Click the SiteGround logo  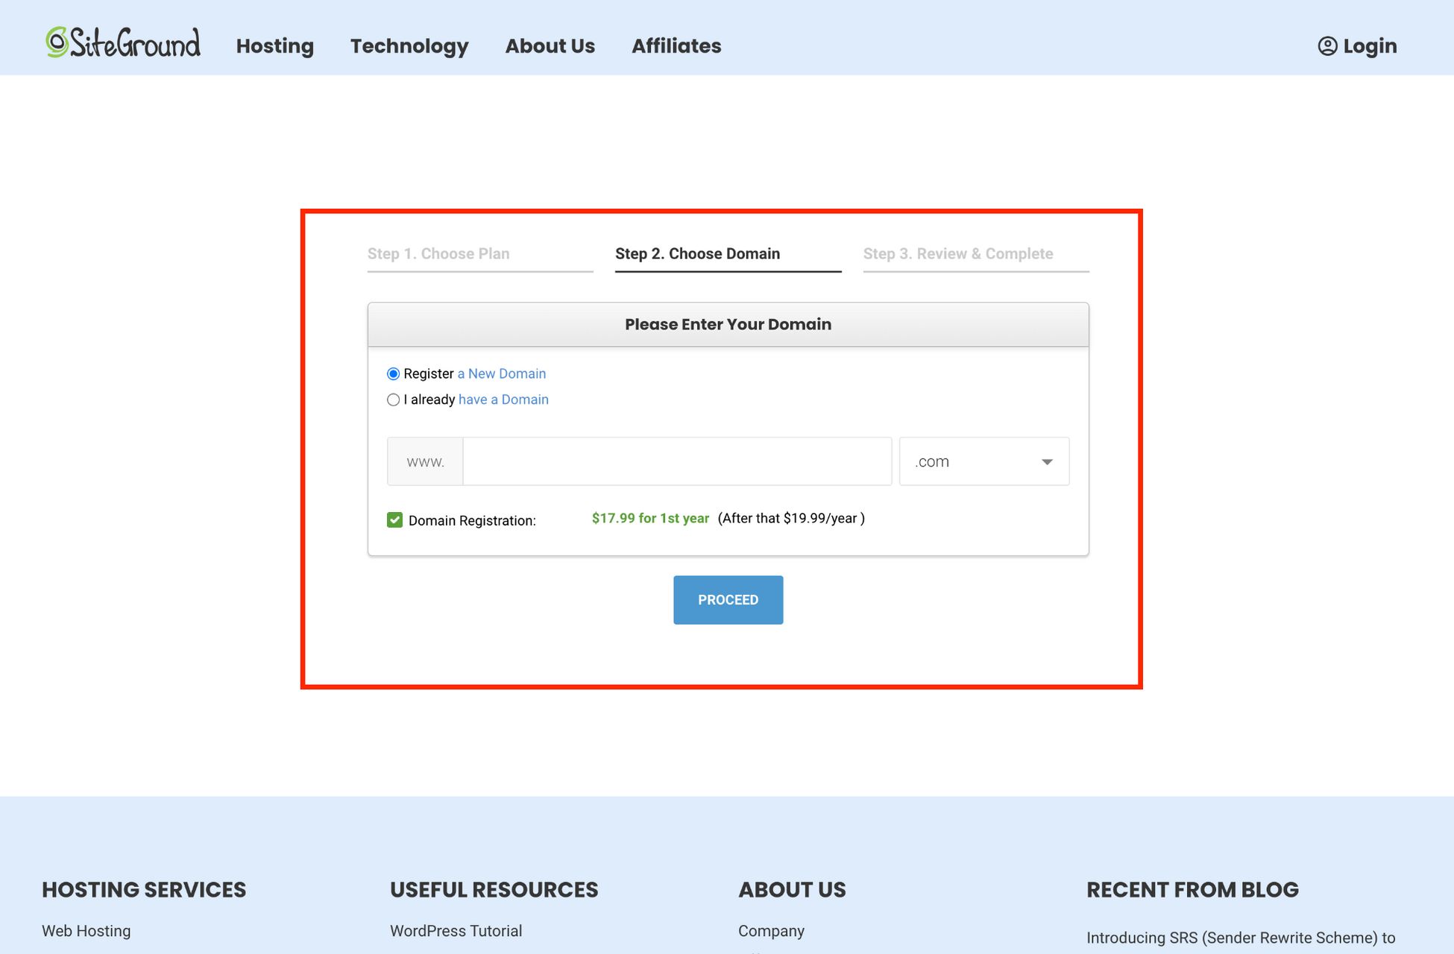click(x=123, y=45)
